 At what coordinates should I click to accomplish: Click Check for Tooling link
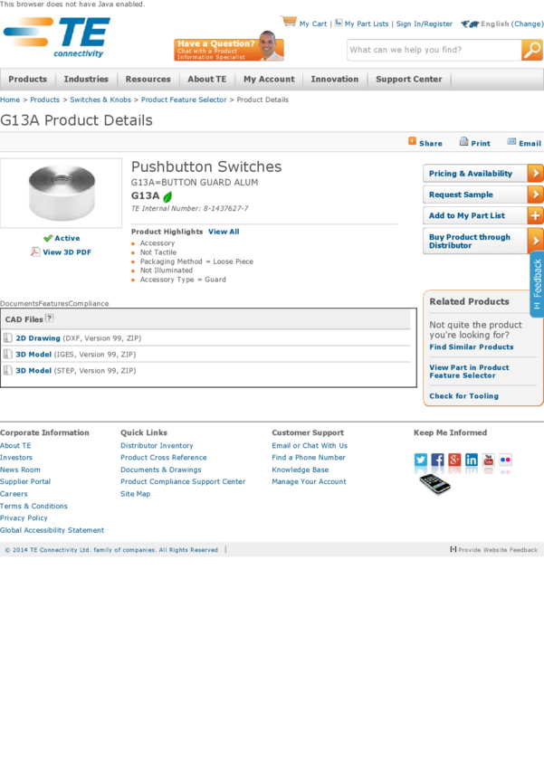point(464,395)
